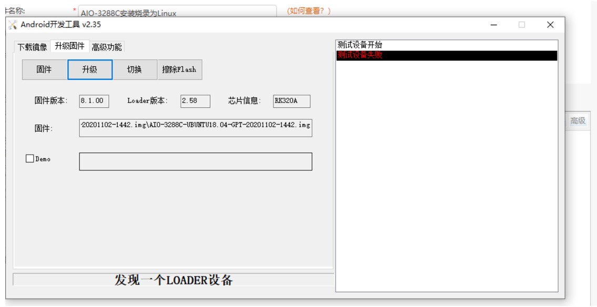Click the empty Demo path field
This screenshot has width=597, height=307.
tap(196, 161)
